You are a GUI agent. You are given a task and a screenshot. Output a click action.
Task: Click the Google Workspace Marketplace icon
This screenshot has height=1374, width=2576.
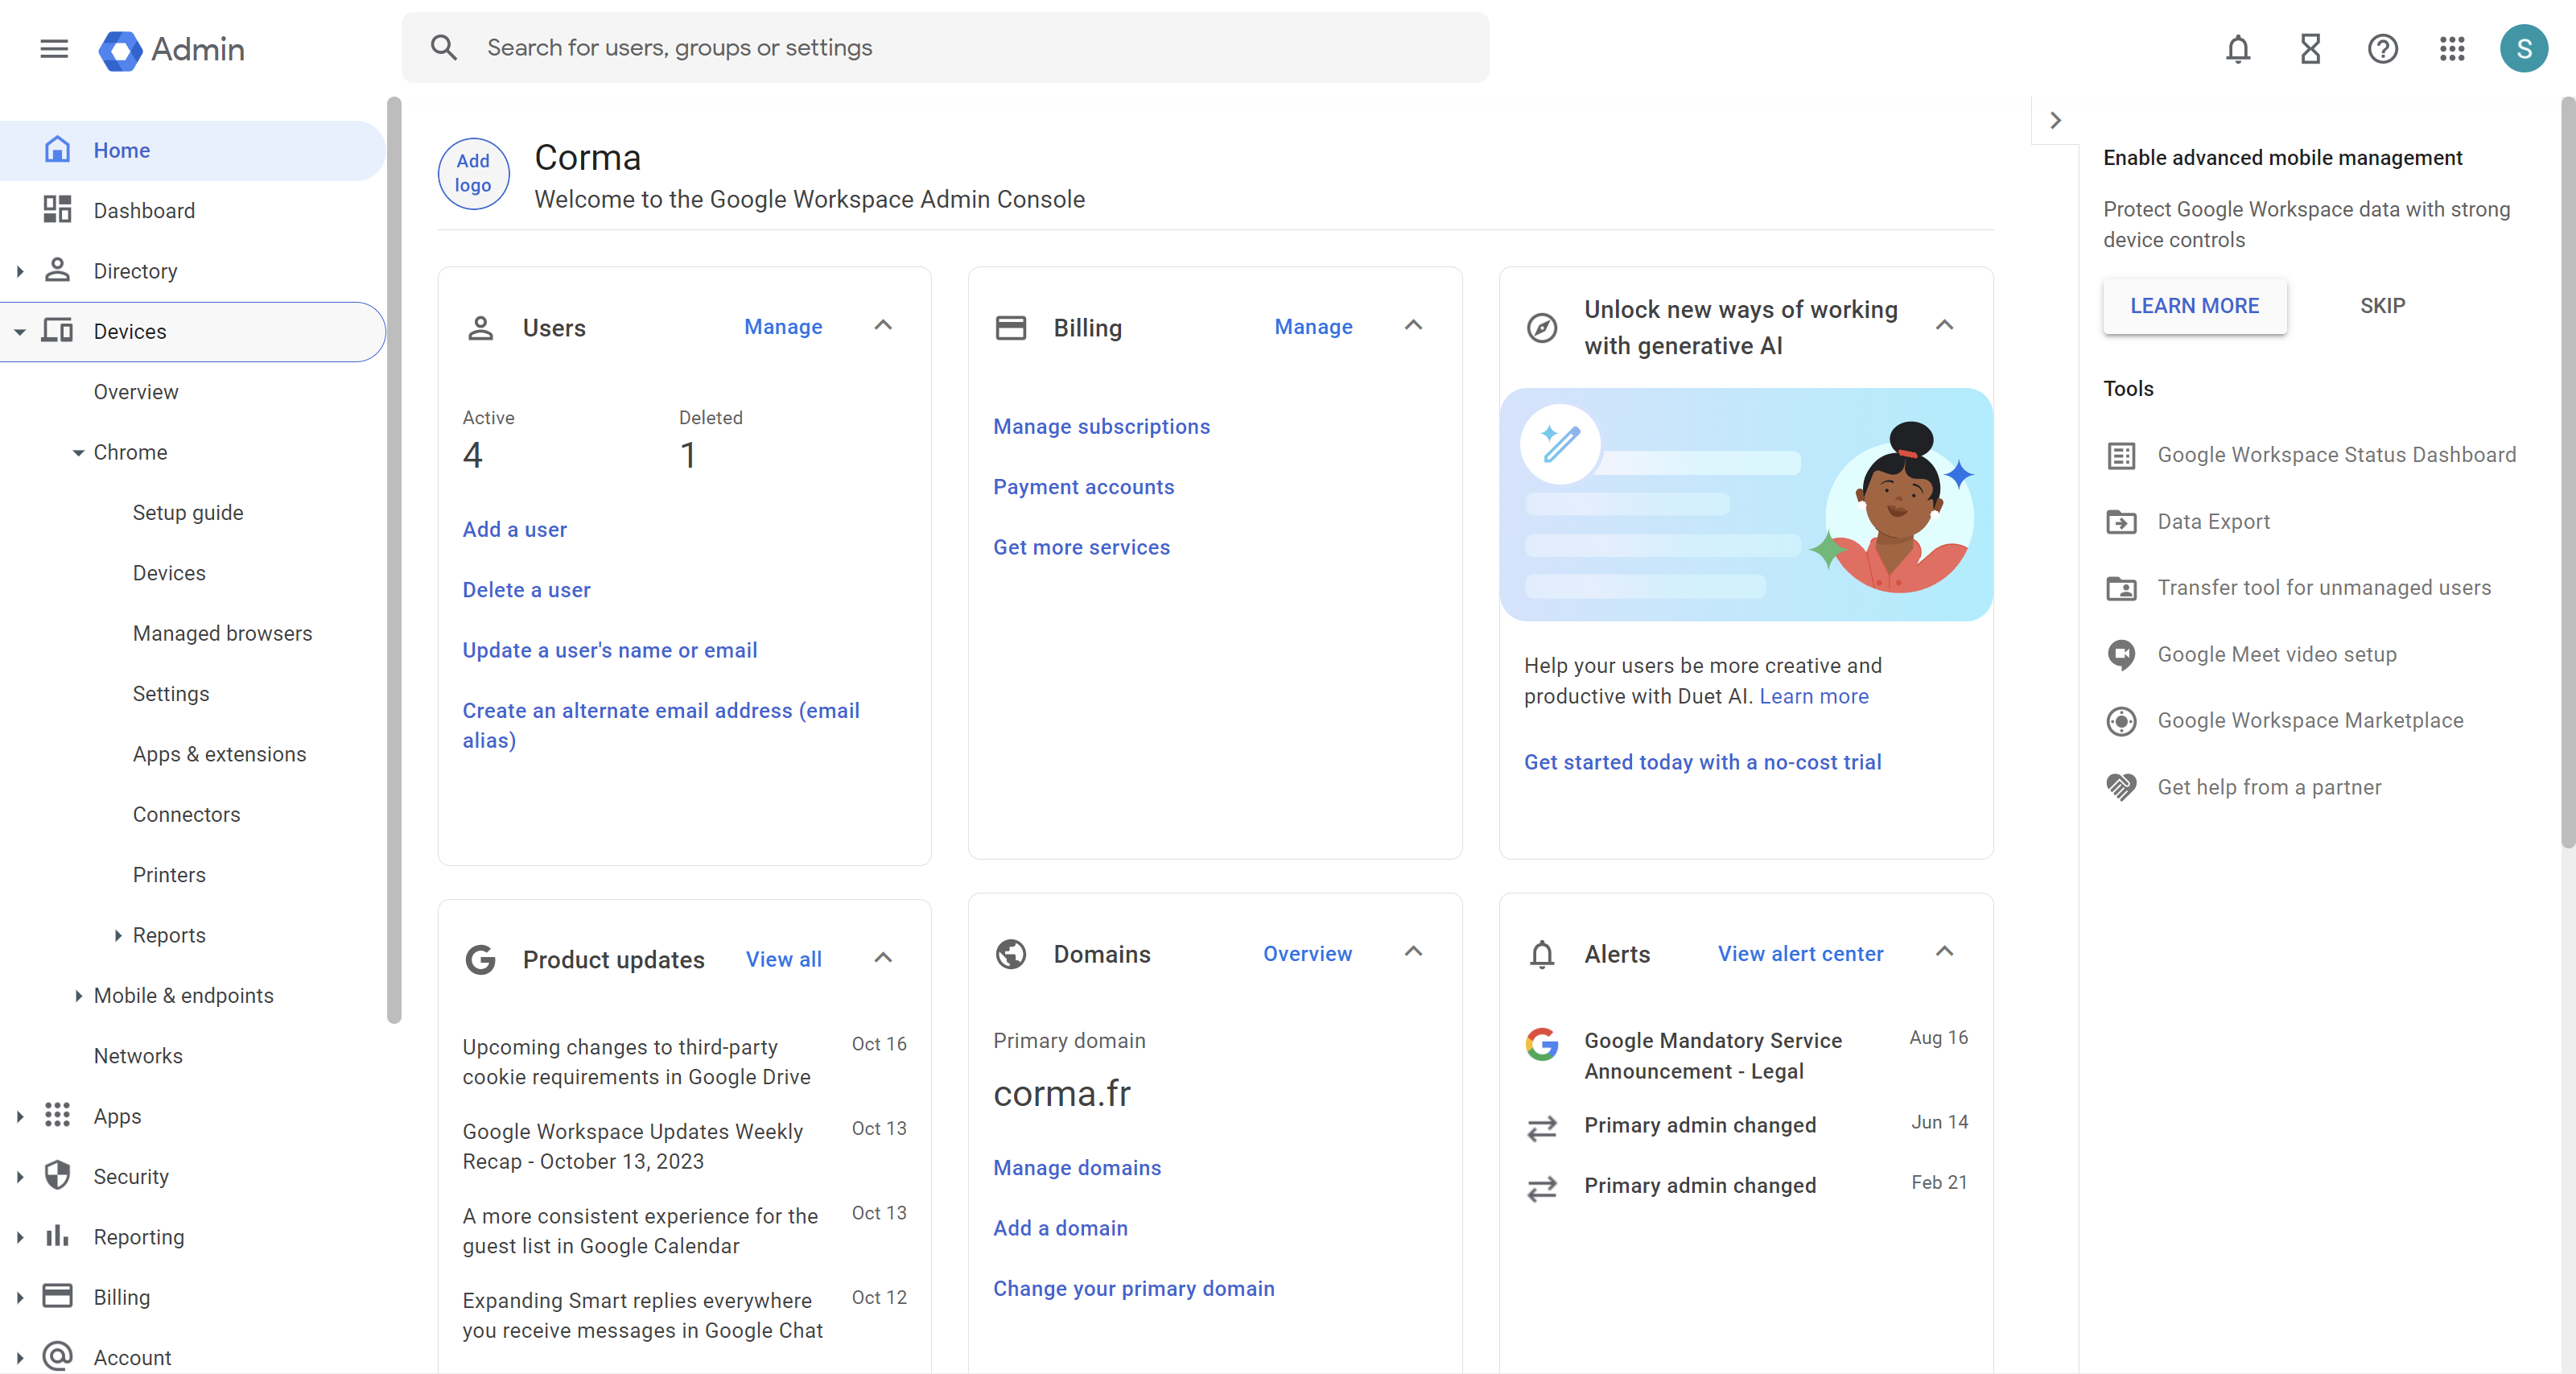coord(2121,721)
